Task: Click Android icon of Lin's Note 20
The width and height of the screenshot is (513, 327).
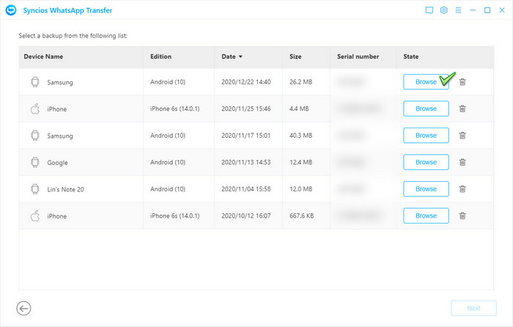Action: 35,189
